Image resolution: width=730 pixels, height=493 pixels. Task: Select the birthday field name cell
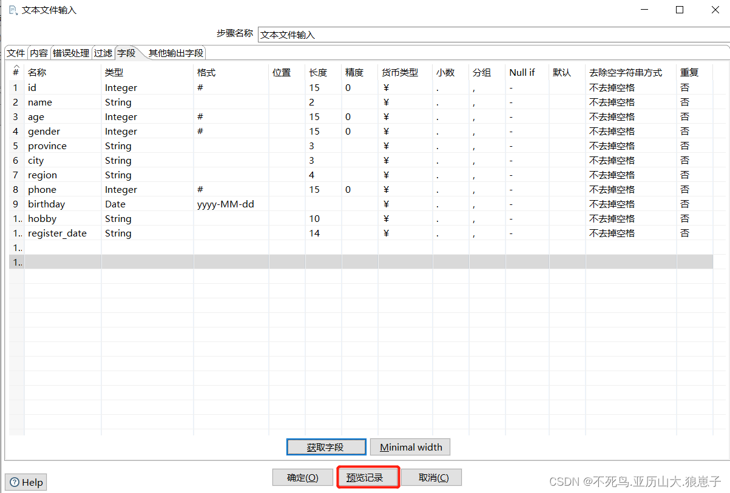63,204
